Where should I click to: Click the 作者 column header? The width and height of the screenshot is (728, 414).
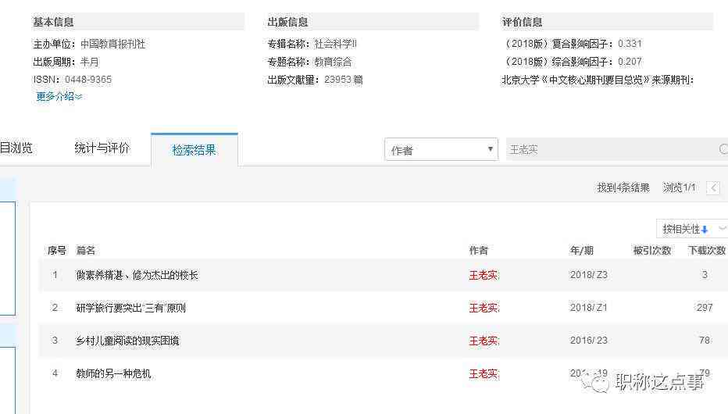coord(478,251)
